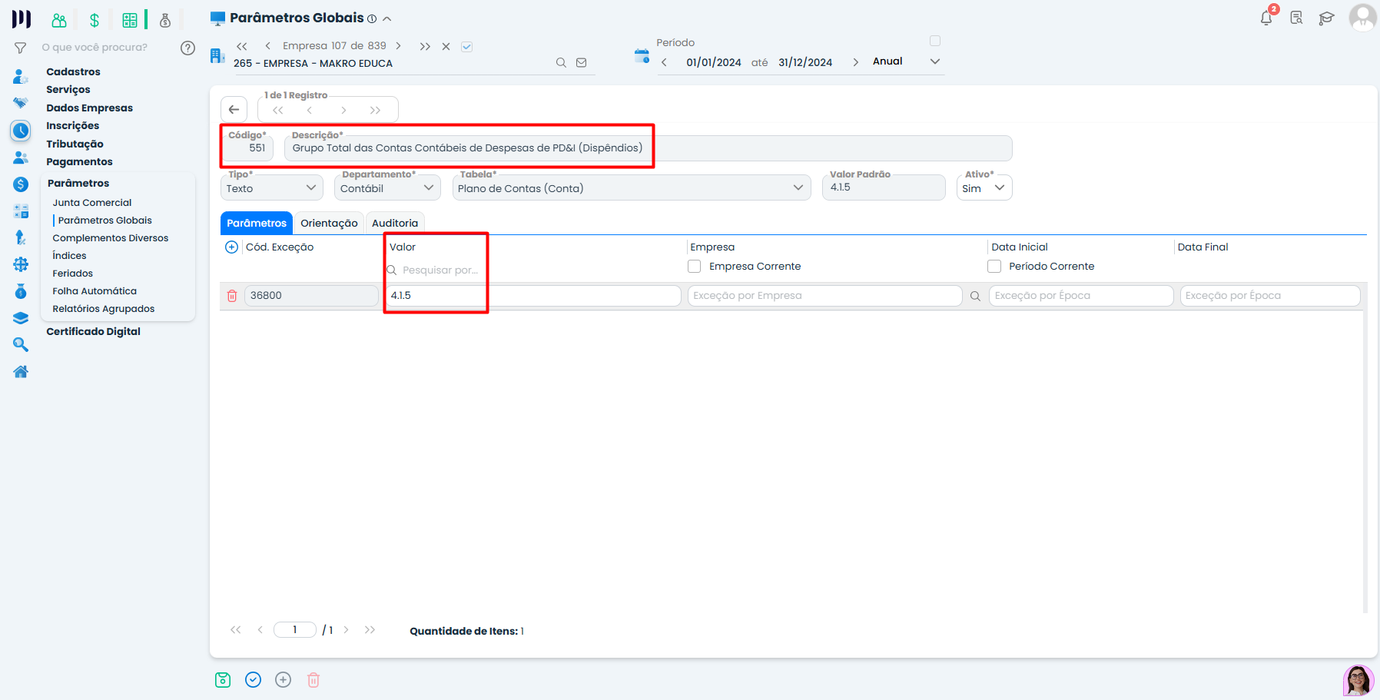
Task: Click the green save icon at bottom
Action: click(x=223, y=680)
